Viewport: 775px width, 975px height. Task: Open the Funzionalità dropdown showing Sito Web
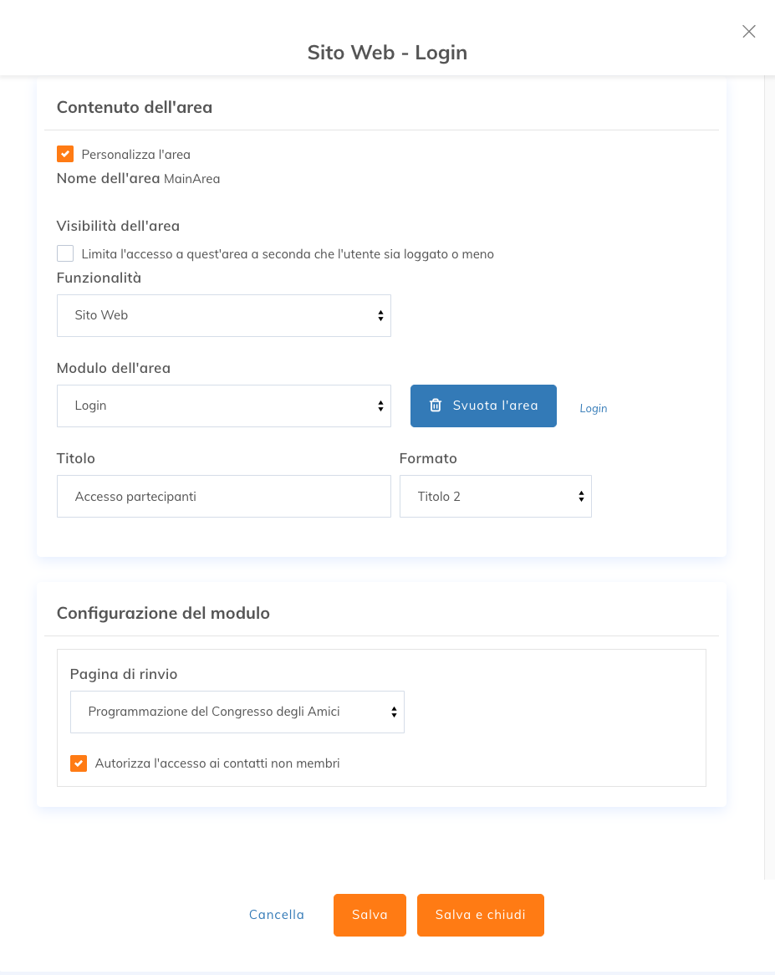click(224, 316)
